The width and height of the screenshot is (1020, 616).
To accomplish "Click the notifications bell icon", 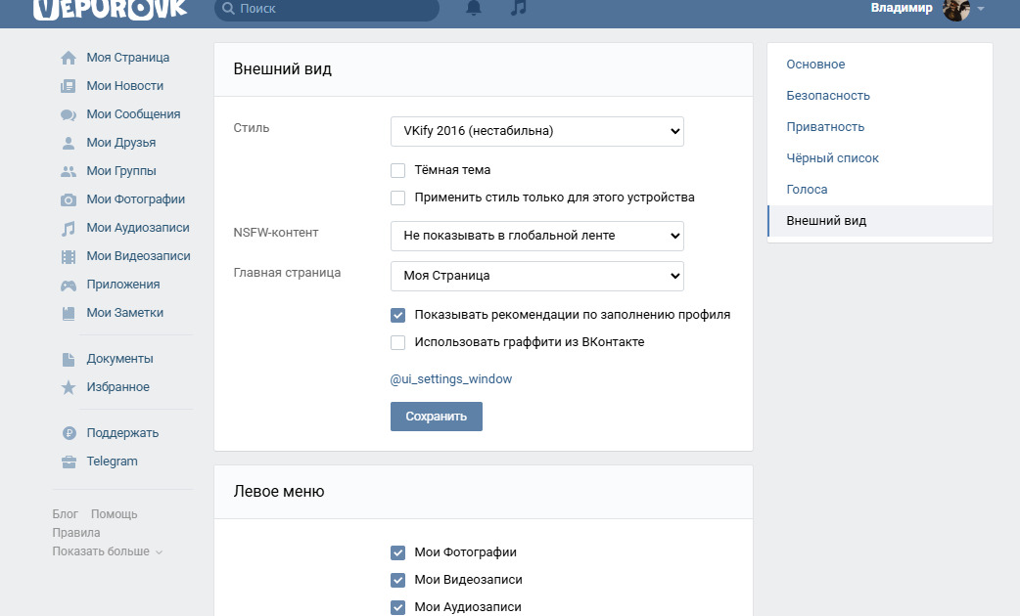I will coord(474,8).
